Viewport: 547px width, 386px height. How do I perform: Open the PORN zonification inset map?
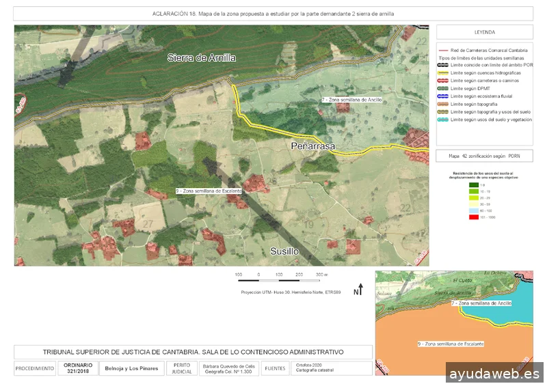[453, 322]
